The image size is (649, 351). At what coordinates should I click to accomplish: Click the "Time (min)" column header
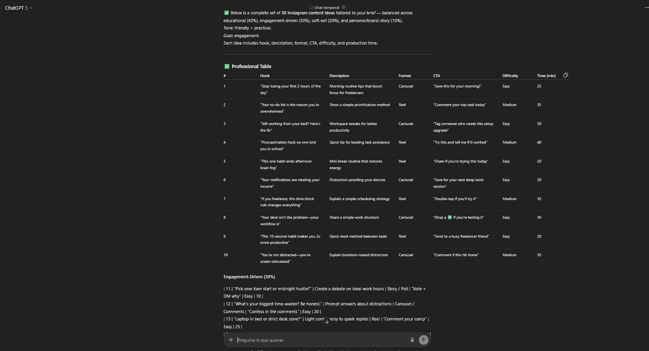(x=546, y=76)
